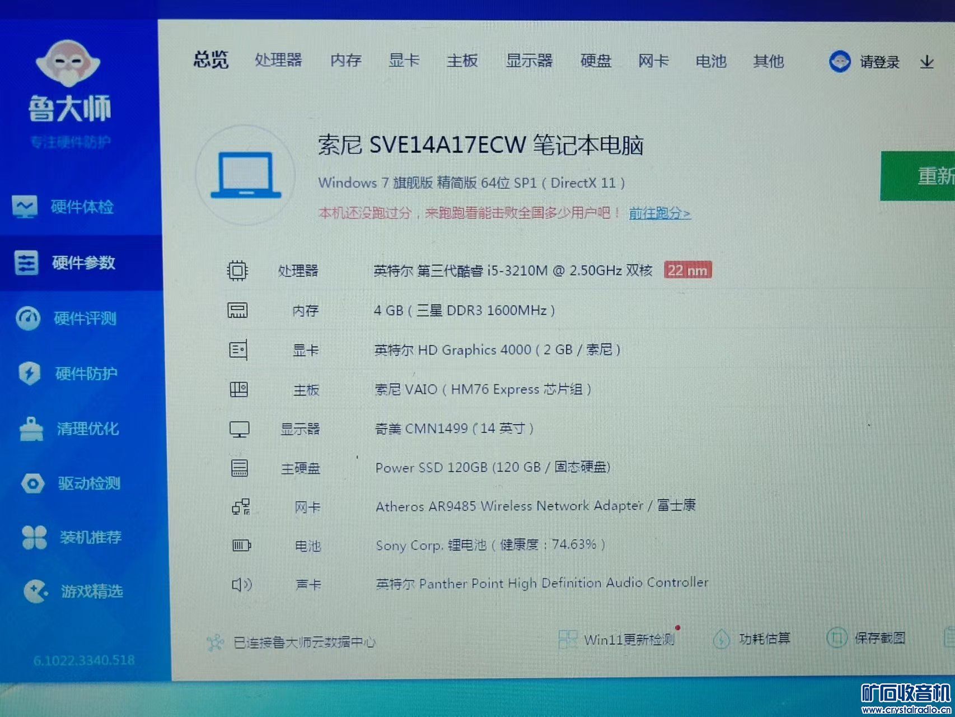Screen dimensions: 955x717
Task: Switch to the 内存 tab
Action: (345, 60)
